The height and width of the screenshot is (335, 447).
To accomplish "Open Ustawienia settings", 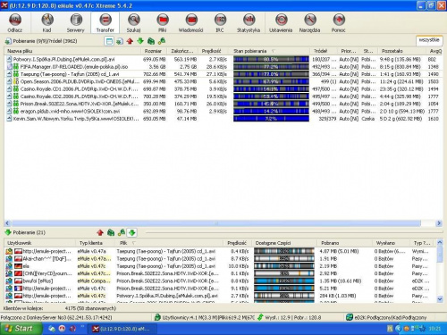I will 281,23.
